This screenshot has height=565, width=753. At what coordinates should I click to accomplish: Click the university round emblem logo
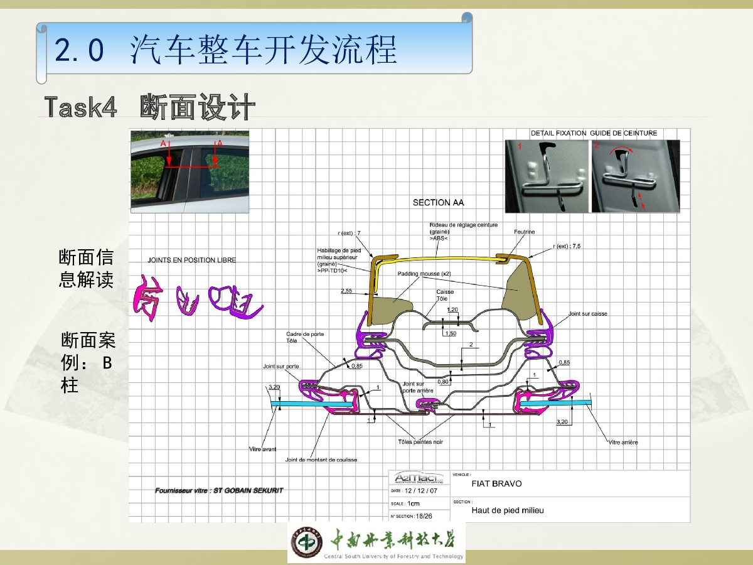click(x=306, y=541)
